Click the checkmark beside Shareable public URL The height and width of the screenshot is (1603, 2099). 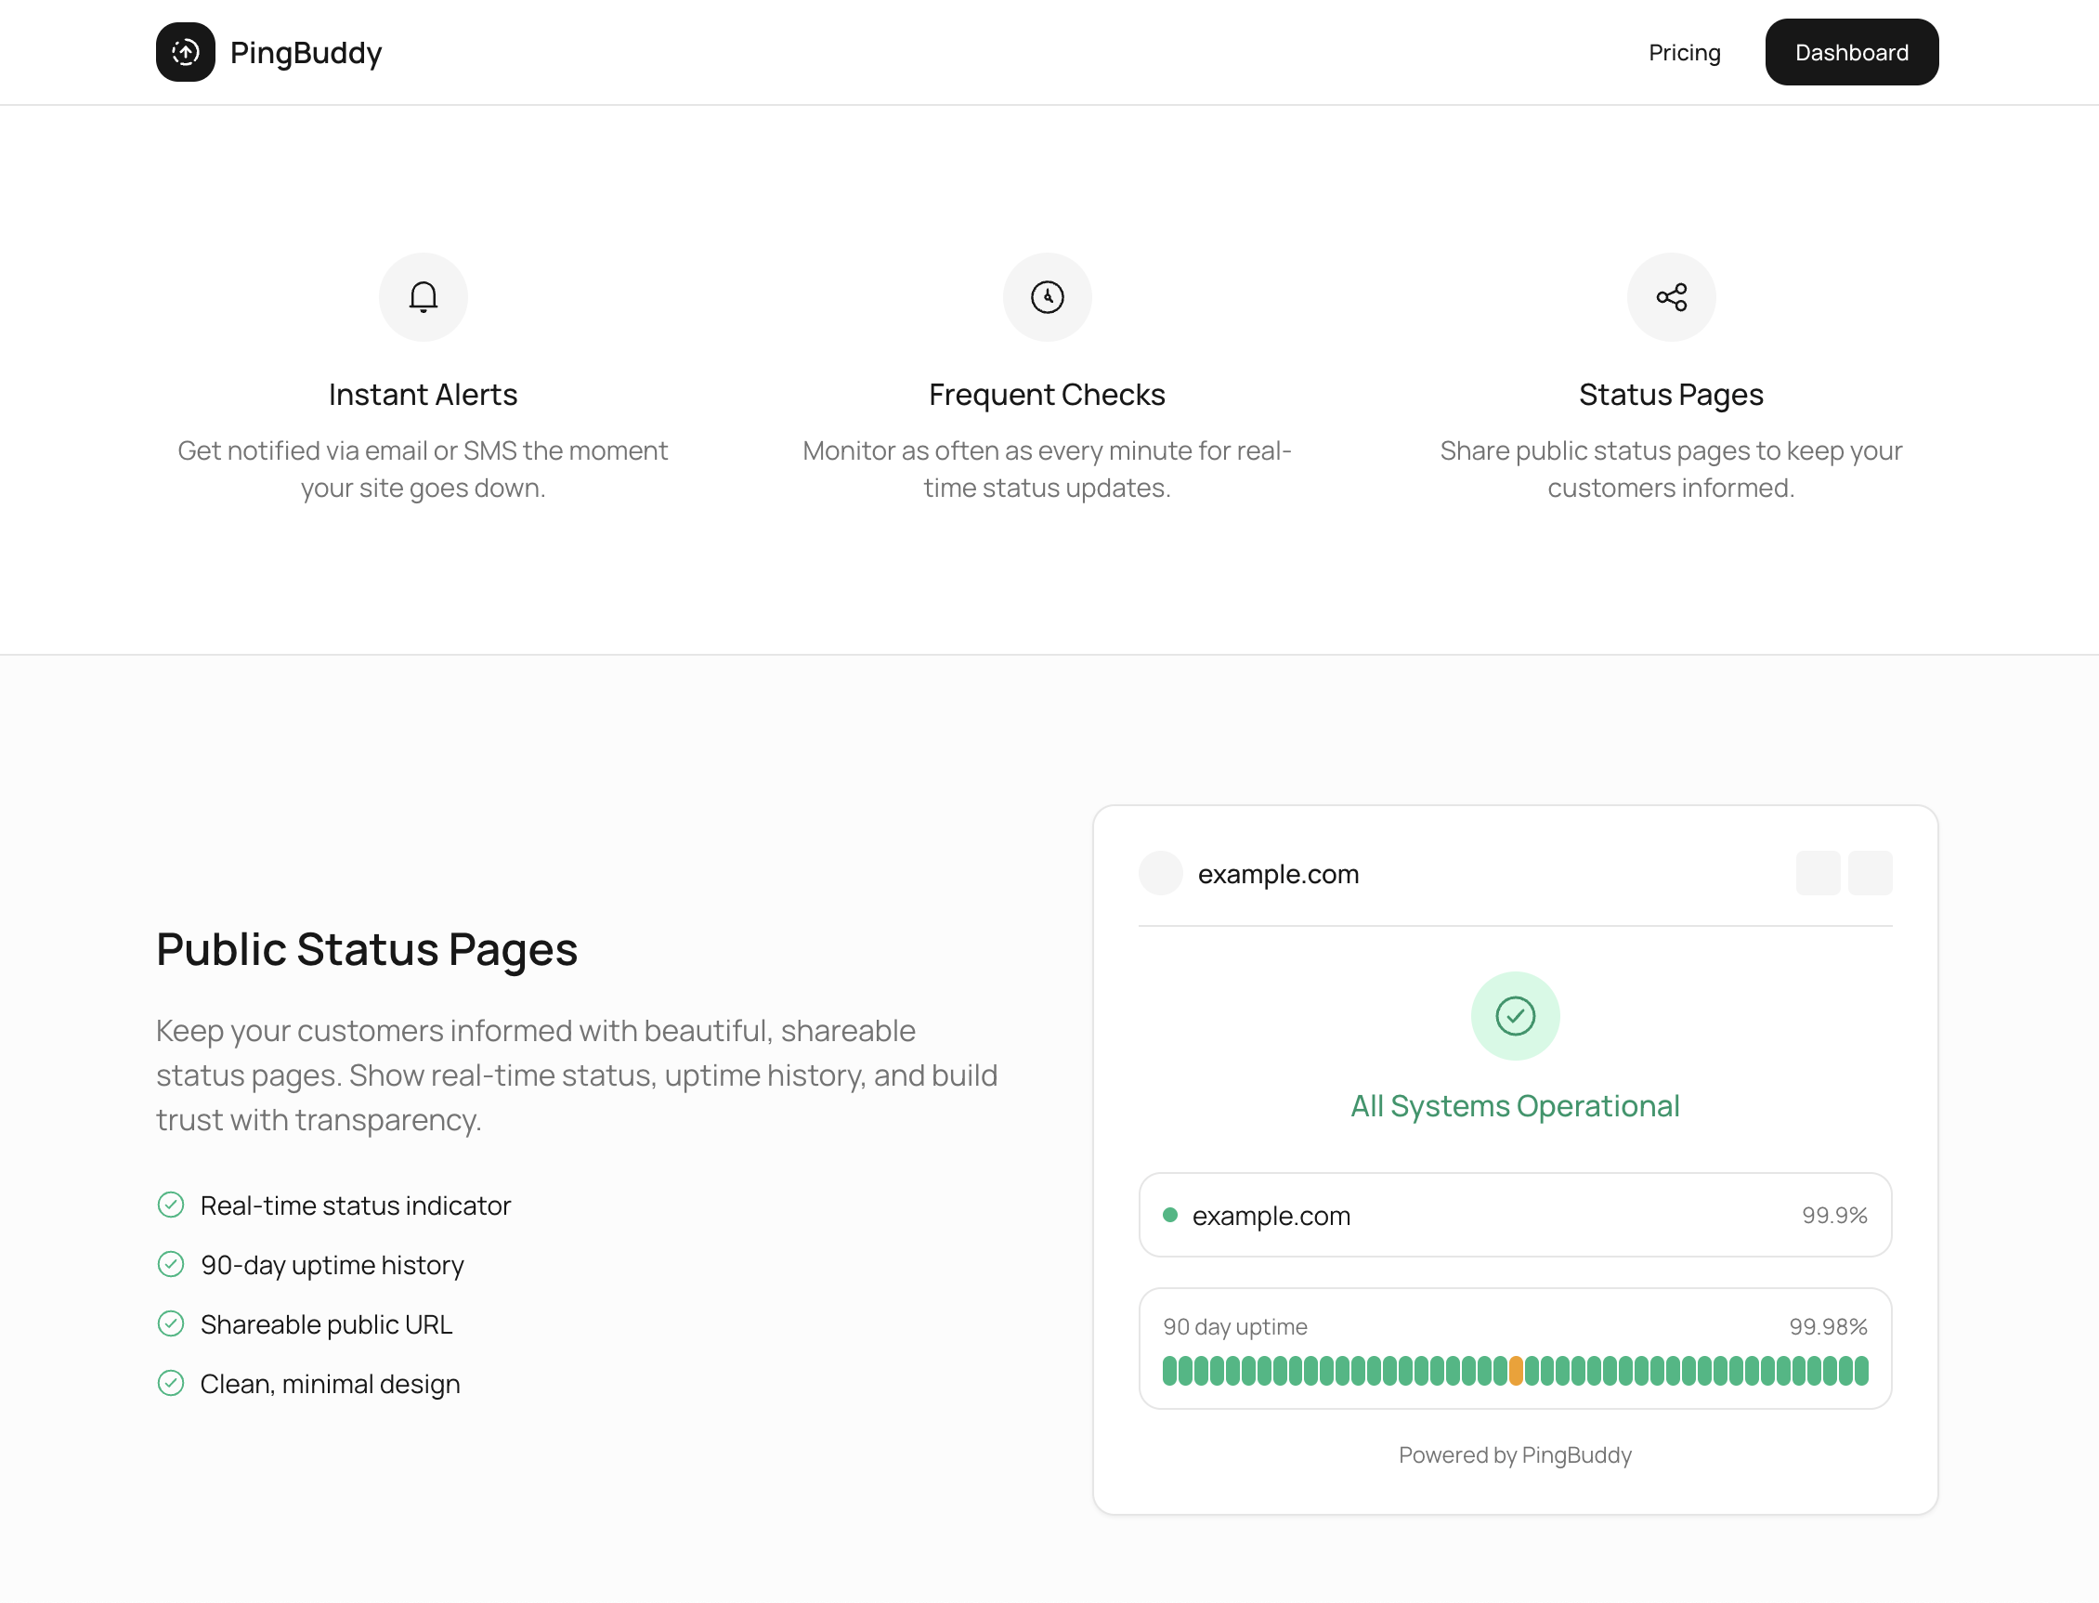click(172, 1323)
